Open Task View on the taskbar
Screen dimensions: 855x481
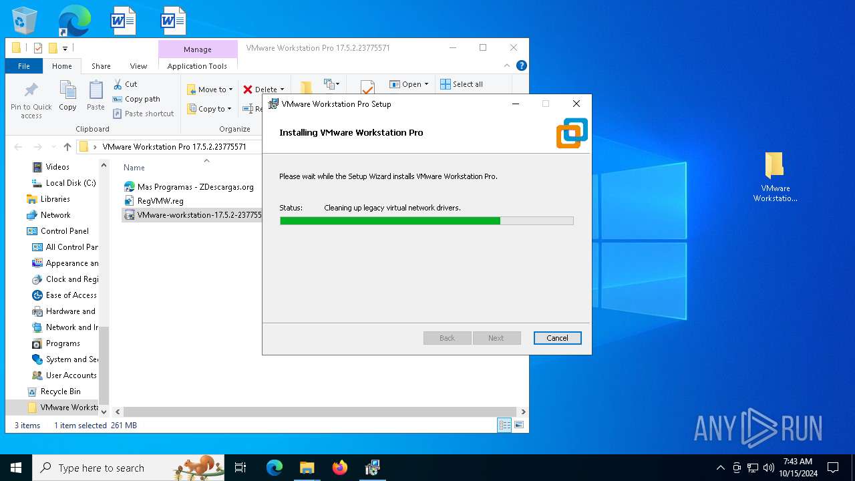240,468
